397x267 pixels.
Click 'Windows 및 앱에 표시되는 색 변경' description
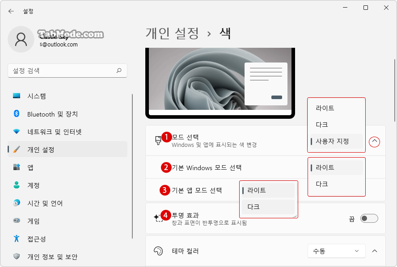point(214,145)
